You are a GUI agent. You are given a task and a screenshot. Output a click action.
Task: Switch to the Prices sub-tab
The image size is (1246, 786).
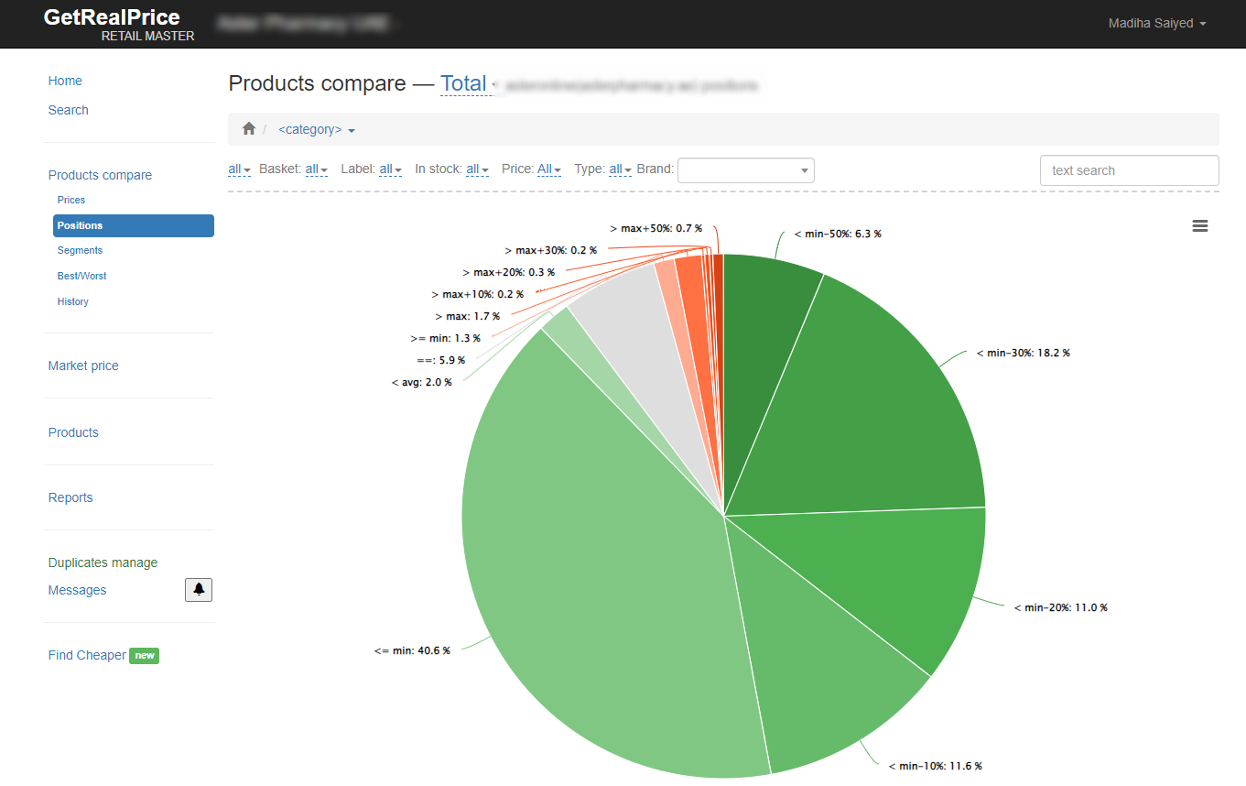click(71, 200)
